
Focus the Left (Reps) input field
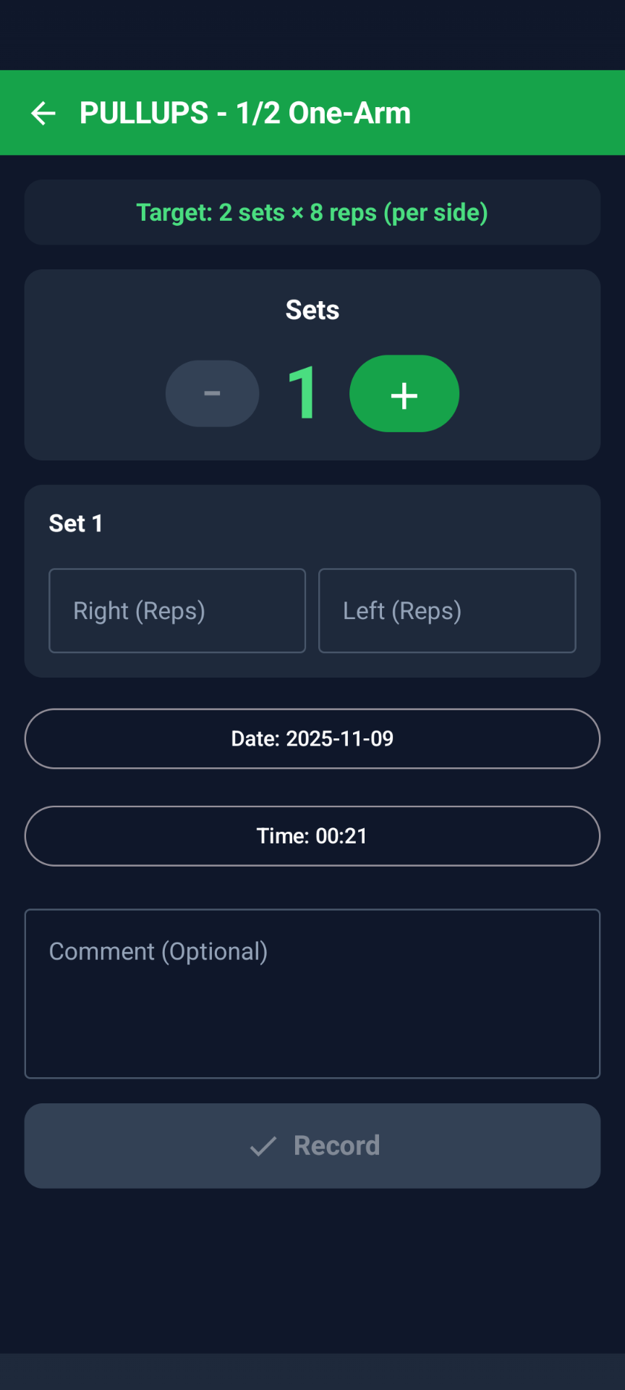pos(447,611)
